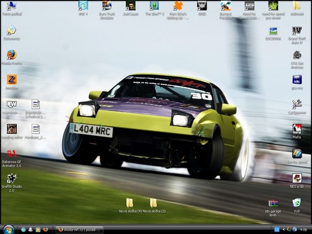Launch need for speed pro street
The height and width of the screenshot is (234, 312).
click(x=273, y=6)
